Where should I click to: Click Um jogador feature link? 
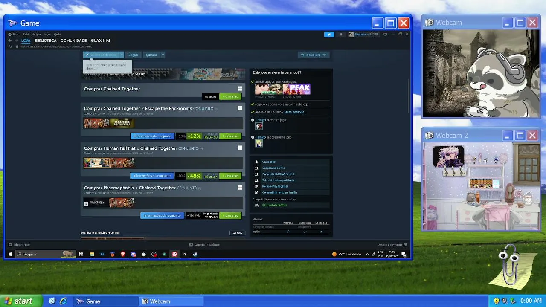click(x=269, y=162)
